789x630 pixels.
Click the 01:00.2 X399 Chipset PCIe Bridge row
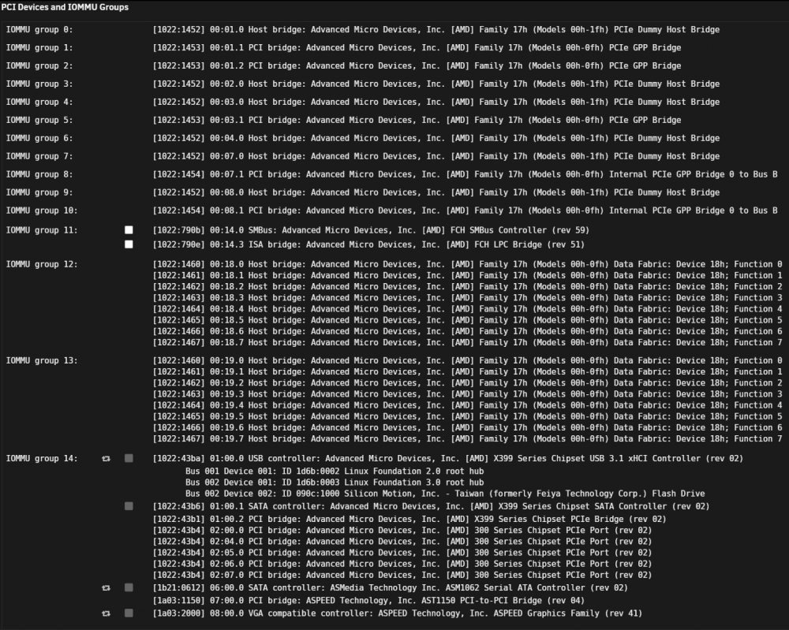[409, 520]
